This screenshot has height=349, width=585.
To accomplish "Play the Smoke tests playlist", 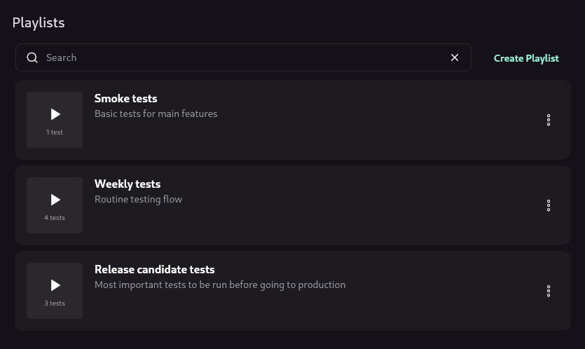I will pos(55,114).
